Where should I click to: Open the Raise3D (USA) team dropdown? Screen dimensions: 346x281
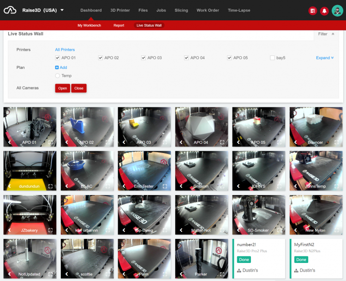coord(43,10)
